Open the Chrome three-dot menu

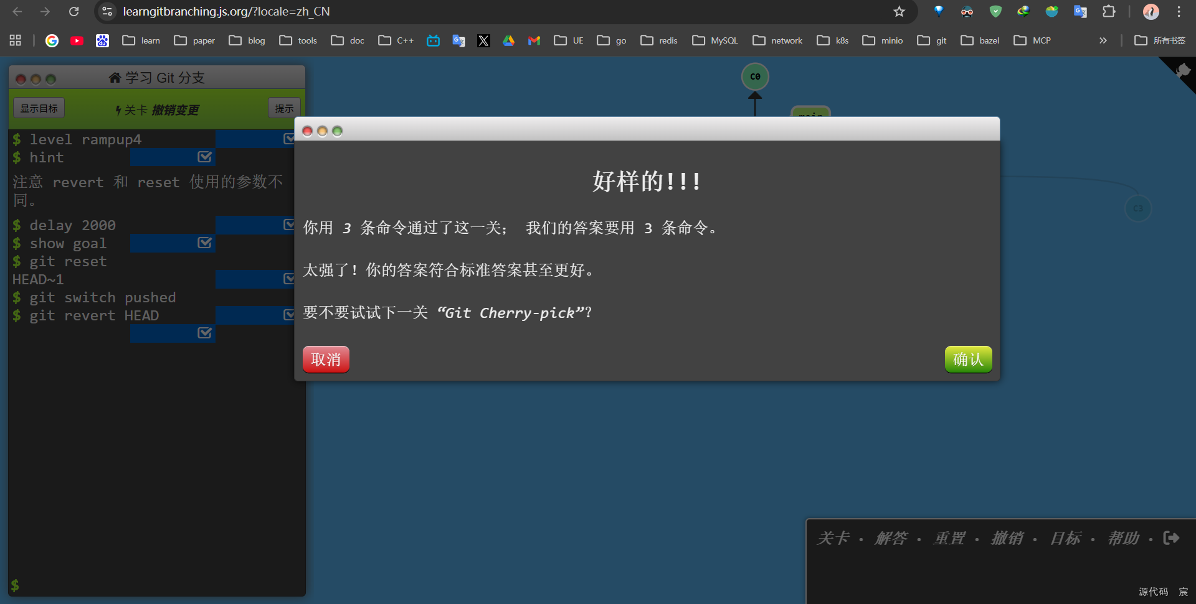(x=1179, y=11)
